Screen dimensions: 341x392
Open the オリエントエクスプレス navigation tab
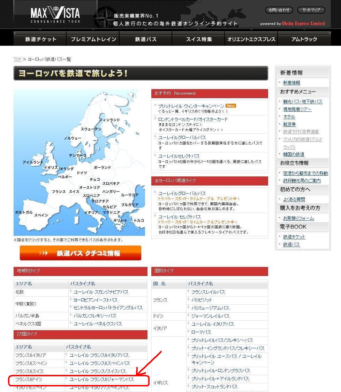[x=251, y=39]
